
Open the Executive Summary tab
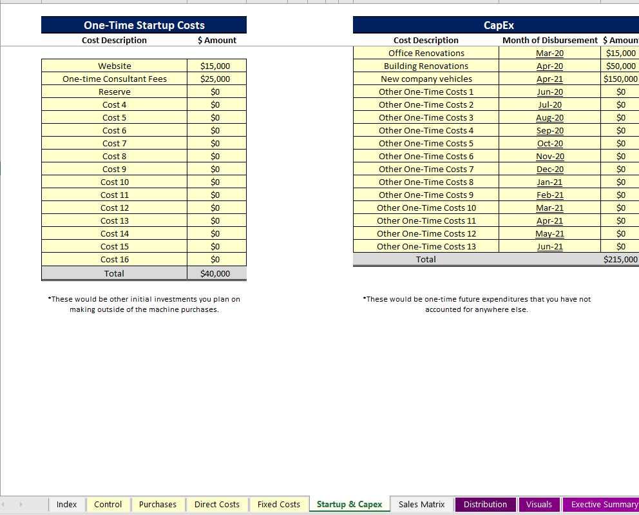601,505
